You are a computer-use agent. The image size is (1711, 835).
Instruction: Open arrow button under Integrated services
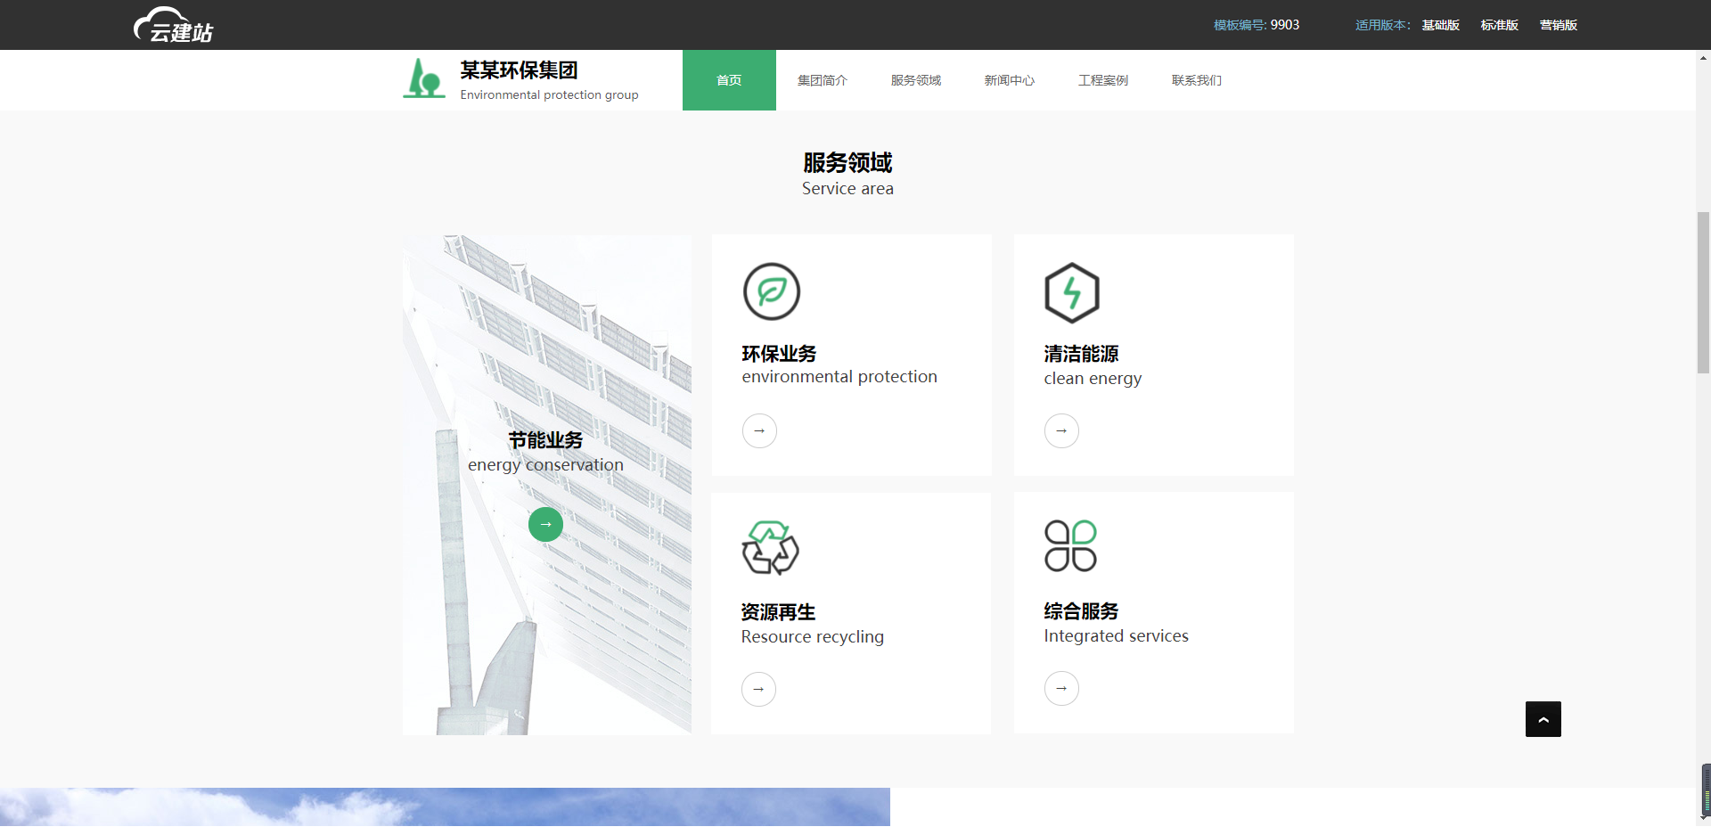[x=1061, y=688]
